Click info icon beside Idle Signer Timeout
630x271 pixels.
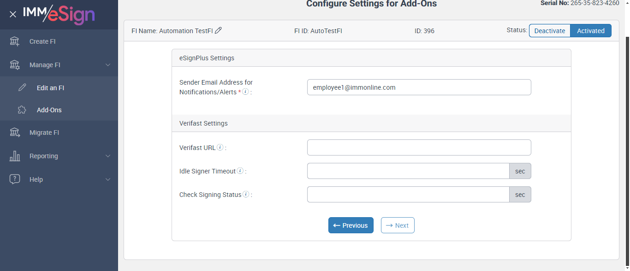click(240, 171)
